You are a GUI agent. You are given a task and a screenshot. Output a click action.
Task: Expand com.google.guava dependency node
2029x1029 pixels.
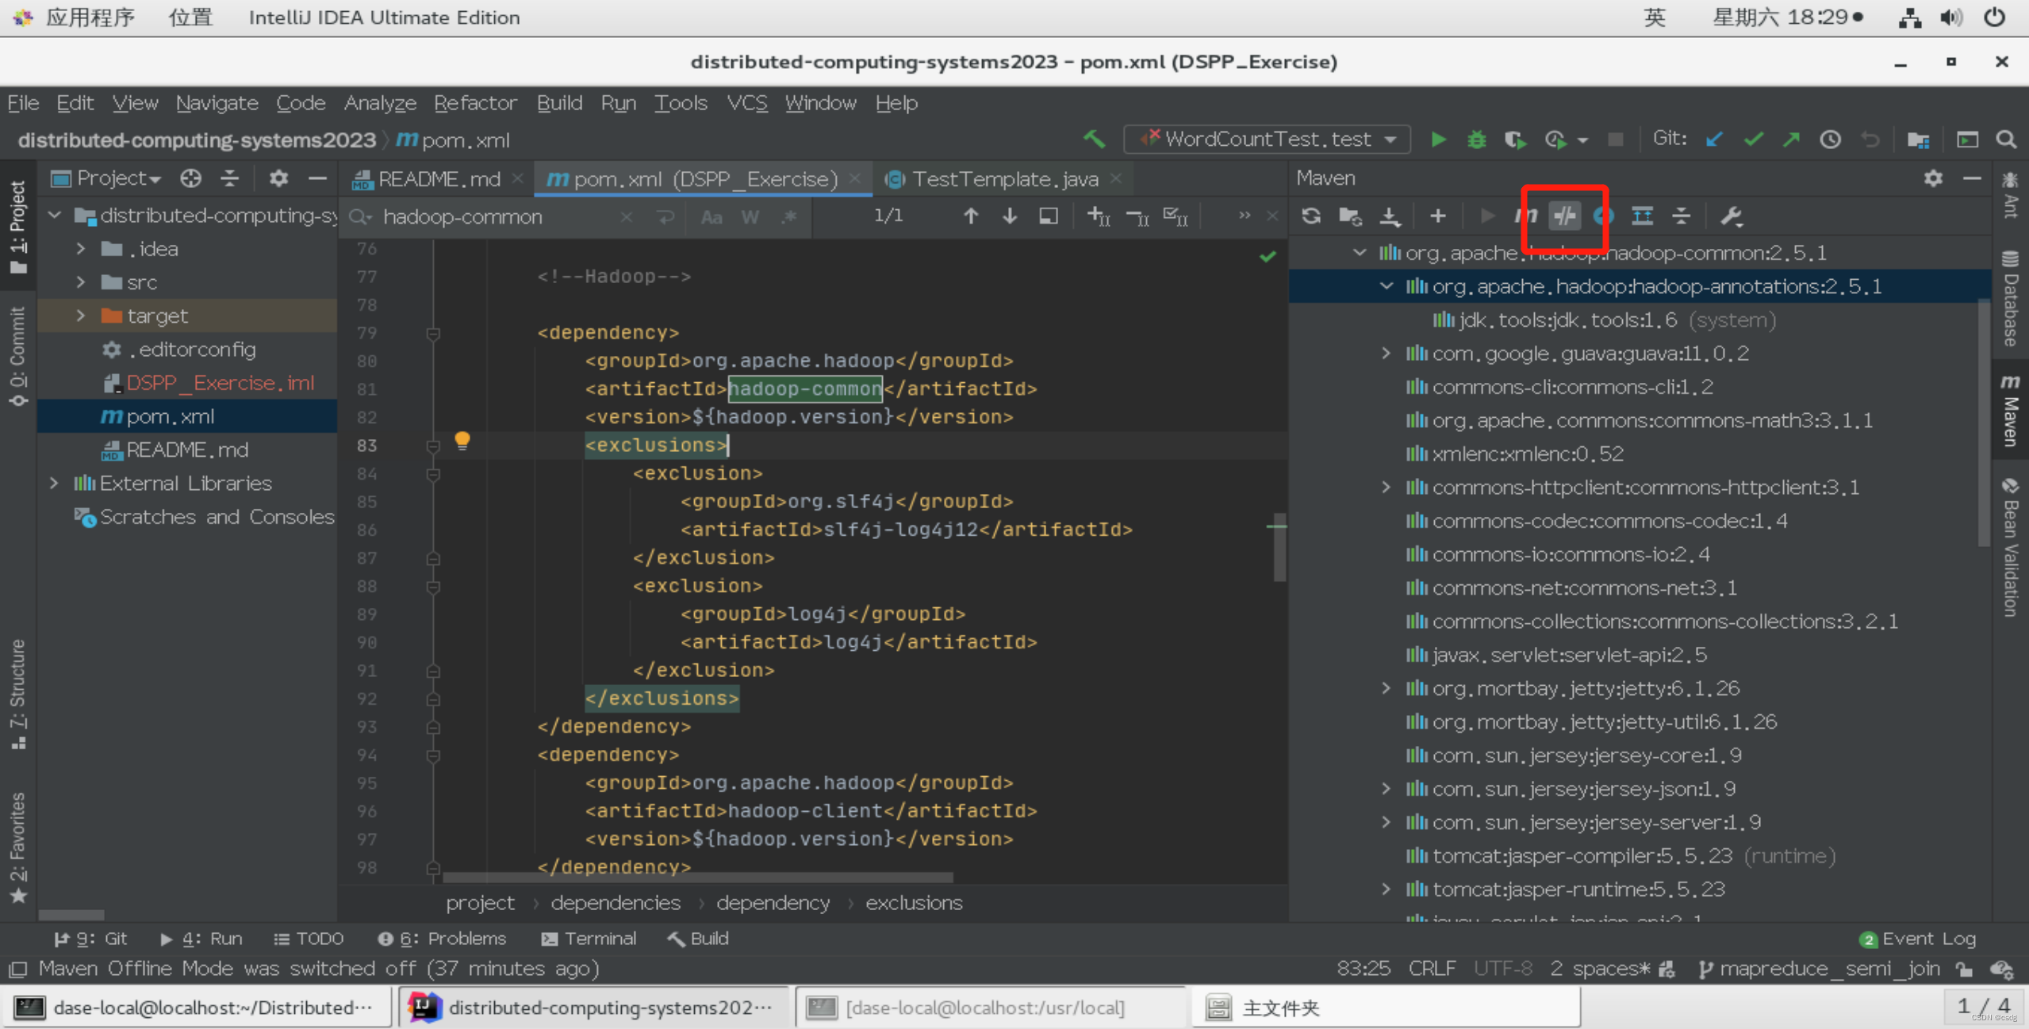[1387, 353]
